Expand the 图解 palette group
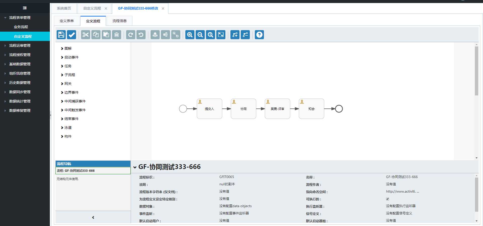 [66, 48]
